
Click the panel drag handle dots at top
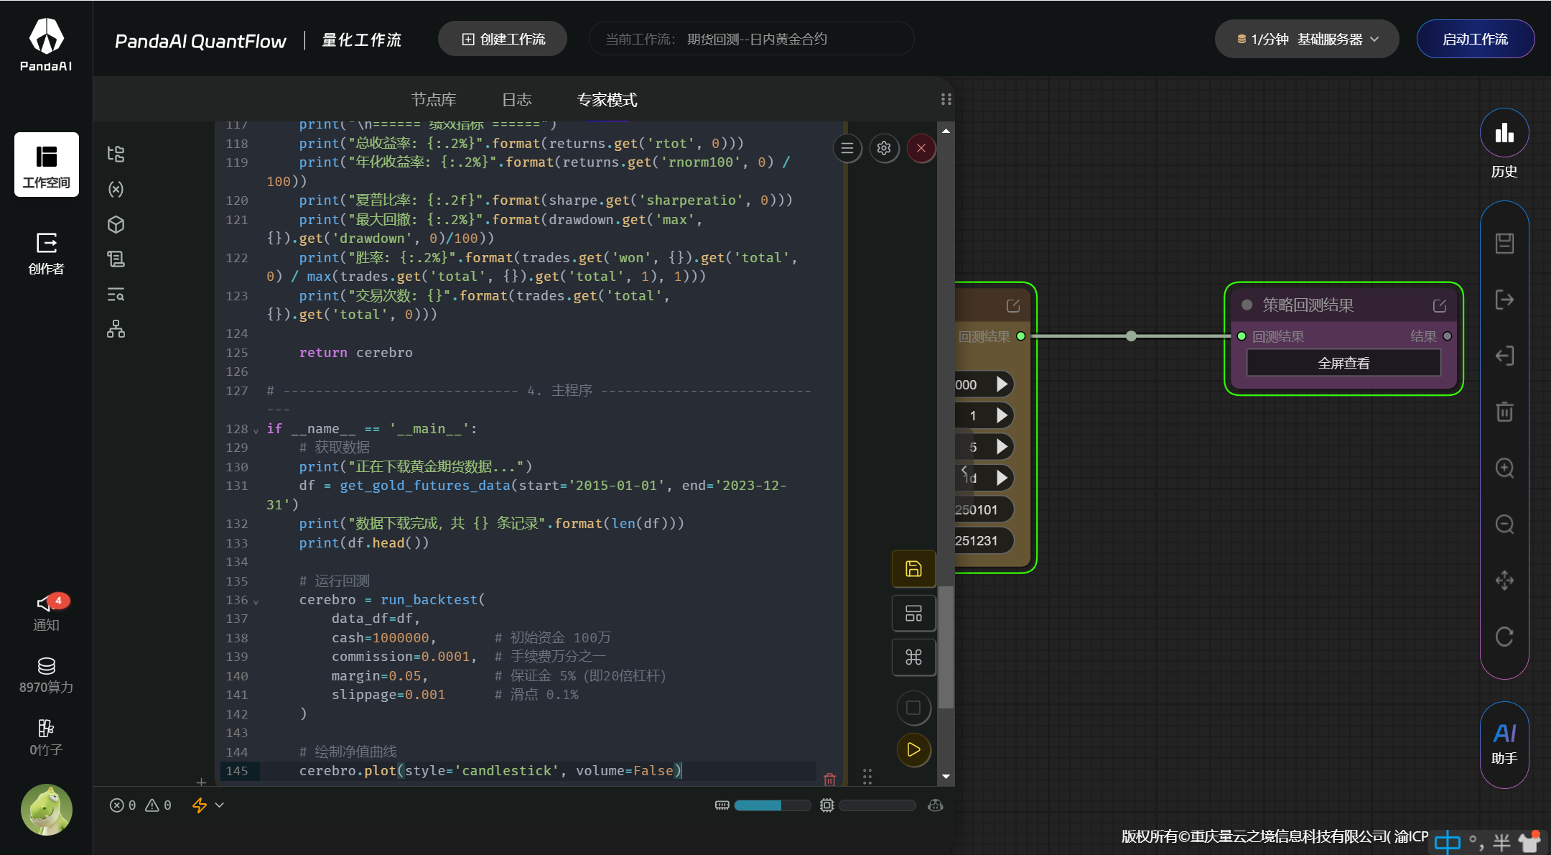coord(946,99)
